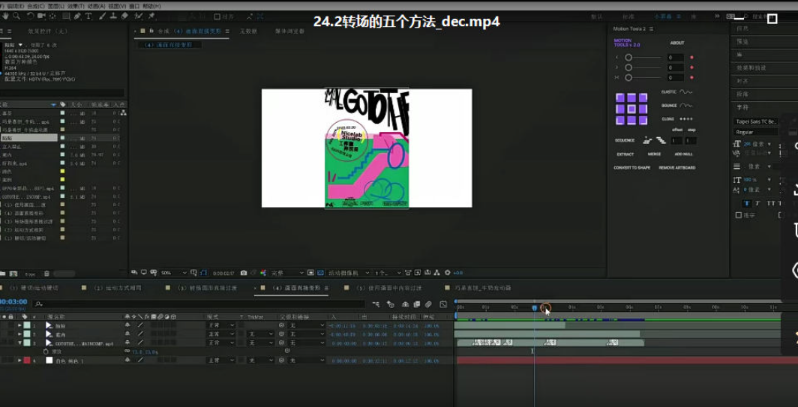The height and width of the screenshot is (407, 798).
Task: Switch to timeline tab (2) 运动方式相同
Action: pos(118,288)
